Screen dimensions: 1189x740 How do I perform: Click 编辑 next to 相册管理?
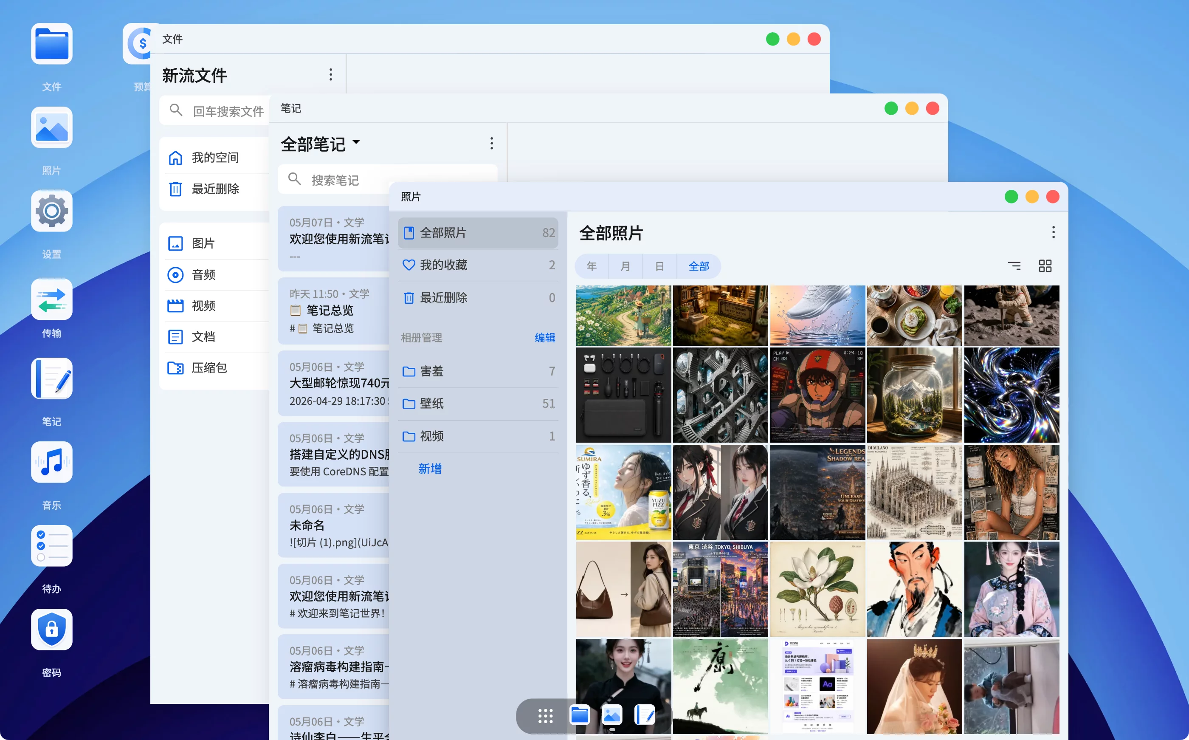[545, 338]
